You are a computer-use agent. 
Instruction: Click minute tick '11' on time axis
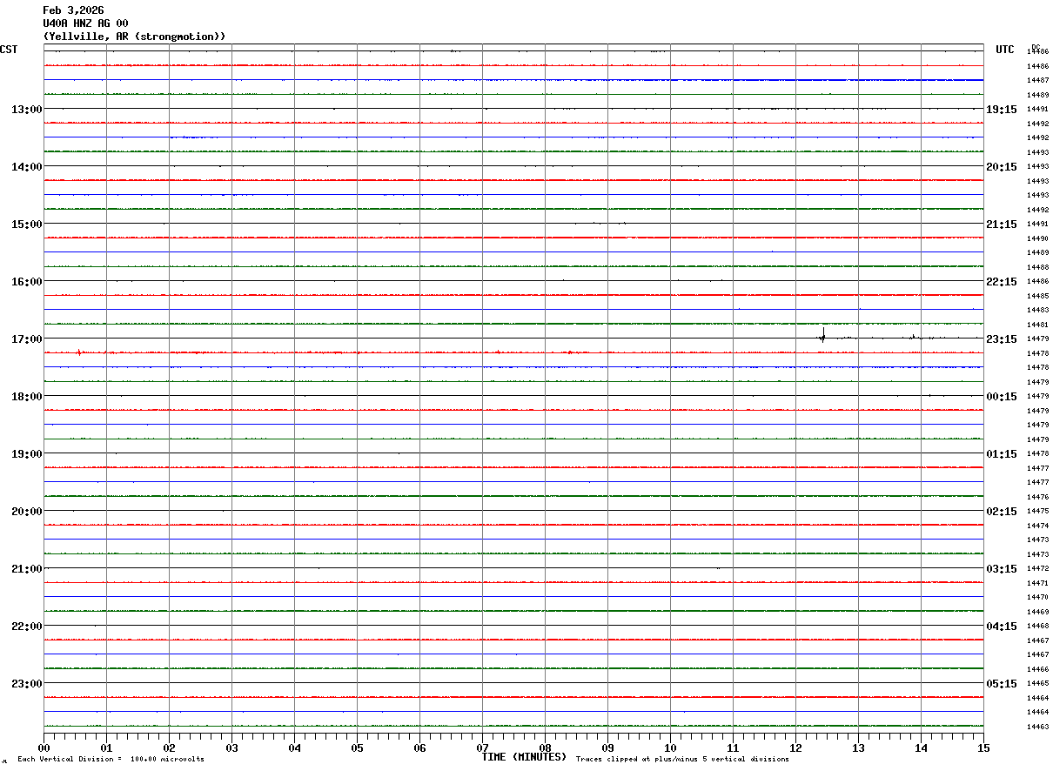pos(733,748)
